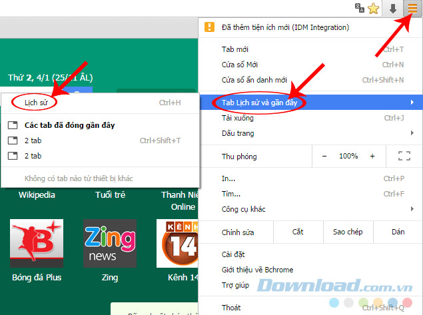423x315 pixels.
Task: Click the Cắt button
Action: (298, 232)
